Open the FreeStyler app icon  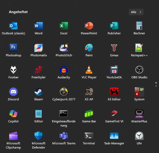pyautogui.click(x=39, y=70)
